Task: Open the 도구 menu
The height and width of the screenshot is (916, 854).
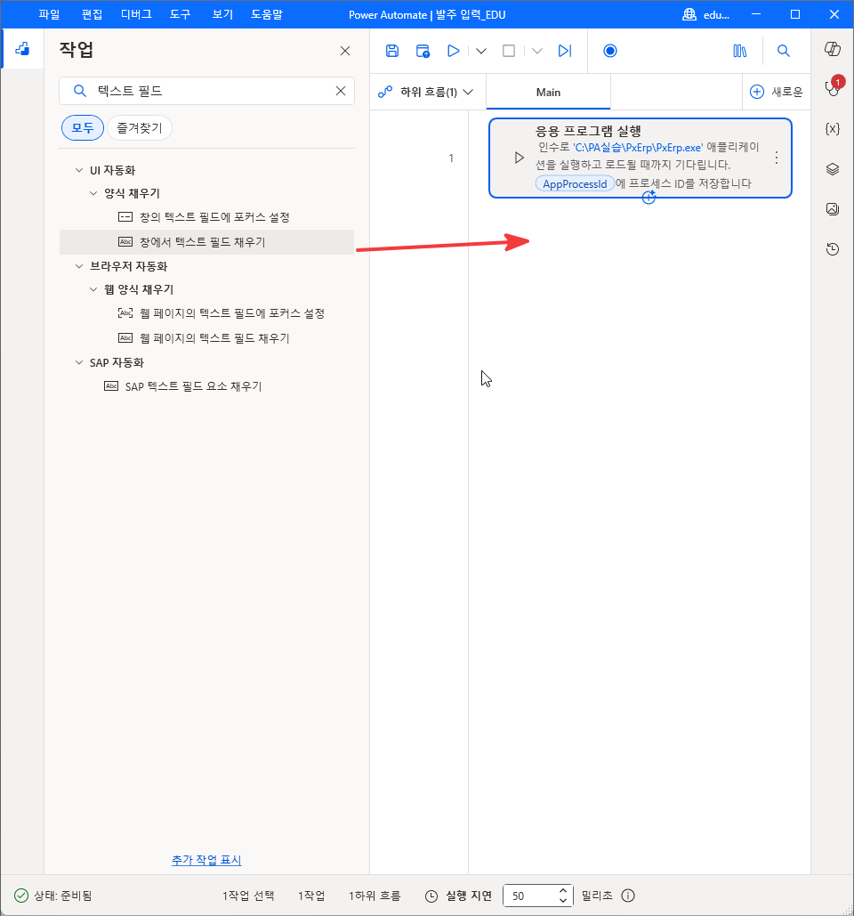Action: click(x=180, y=14)
